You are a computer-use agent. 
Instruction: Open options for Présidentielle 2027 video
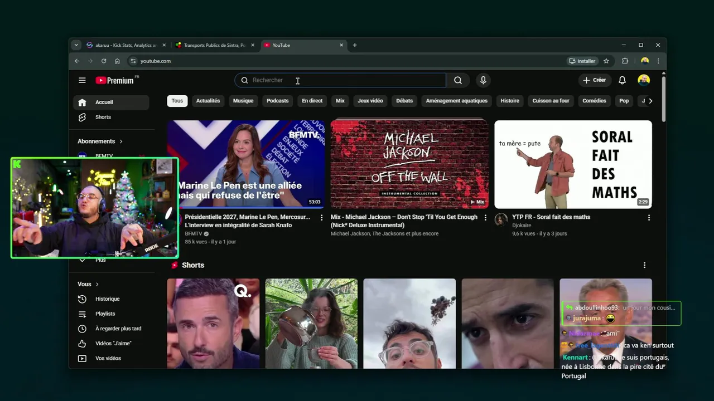click(321, 218)
